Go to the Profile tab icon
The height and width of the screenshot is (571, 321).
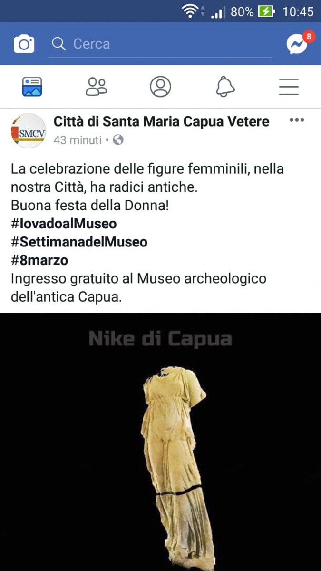coord(160,87)
